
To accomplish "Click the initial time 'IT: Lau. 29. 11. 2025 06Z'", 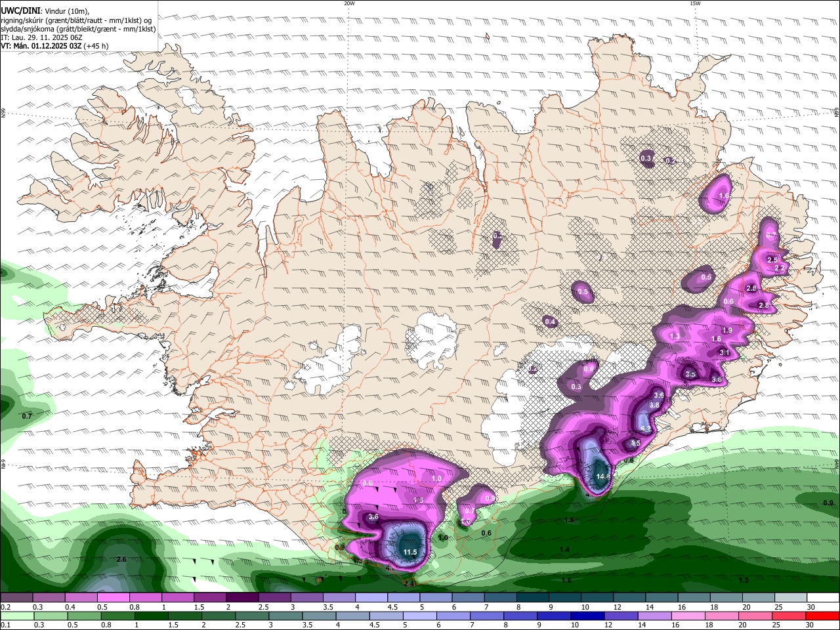I will point(42,37).
